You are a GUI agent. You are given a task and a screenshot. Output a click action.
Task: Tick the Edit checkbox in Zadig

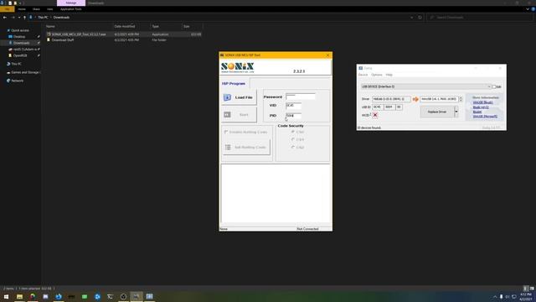494,87
